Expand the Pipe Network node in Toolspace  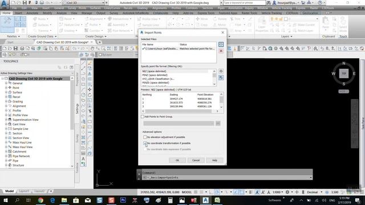coord(6,156)
